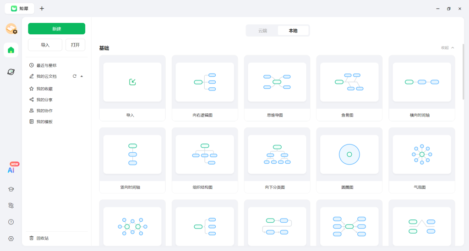Viewport: 469px width, 251px height.
Task: Select the bracket diagram thumbnail in third row
Action: coord(205,226)
